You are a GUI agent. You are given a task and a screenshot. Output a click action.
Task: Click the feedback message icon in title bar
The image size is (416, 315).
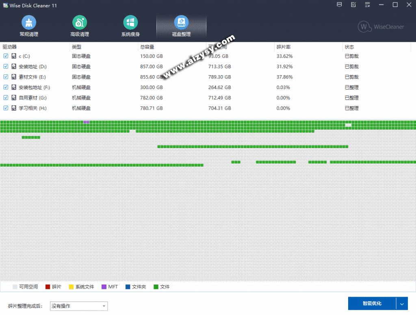(x=340, y=5)
